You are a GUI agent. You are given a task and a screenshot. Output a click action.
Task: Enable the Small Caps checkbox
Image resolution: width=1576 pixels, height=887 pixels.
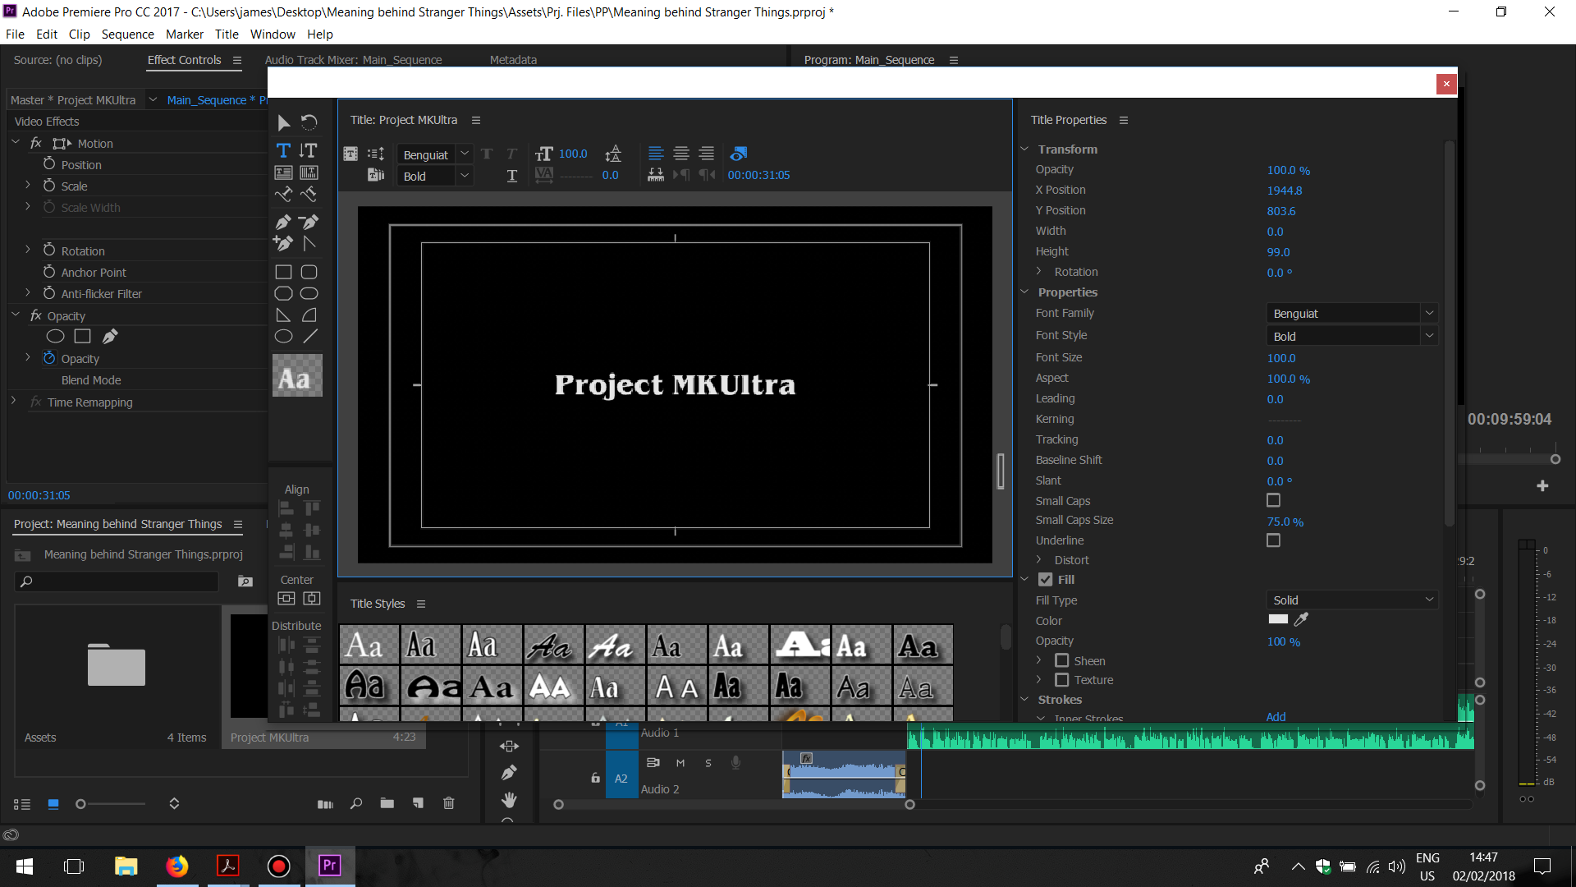1273,500
